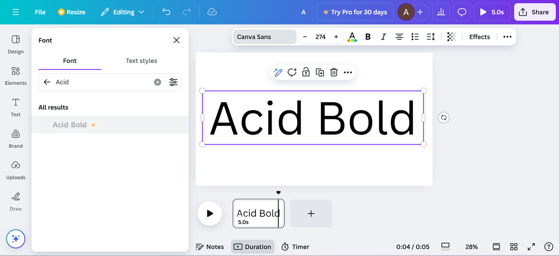Open the Timer
The height and width of the screenshot is (256, 559).
tap(295, 247)
